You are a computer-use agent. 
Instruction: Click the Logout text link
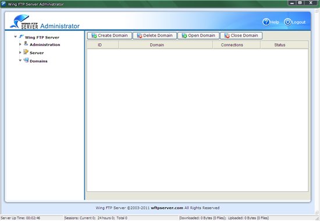point(298,22)
